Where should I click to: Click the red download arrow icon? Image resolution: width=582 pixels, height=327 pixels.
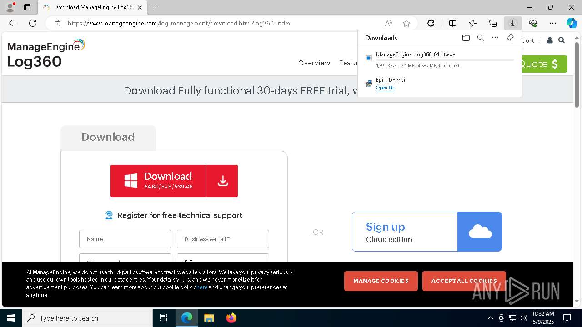[222, 181]
